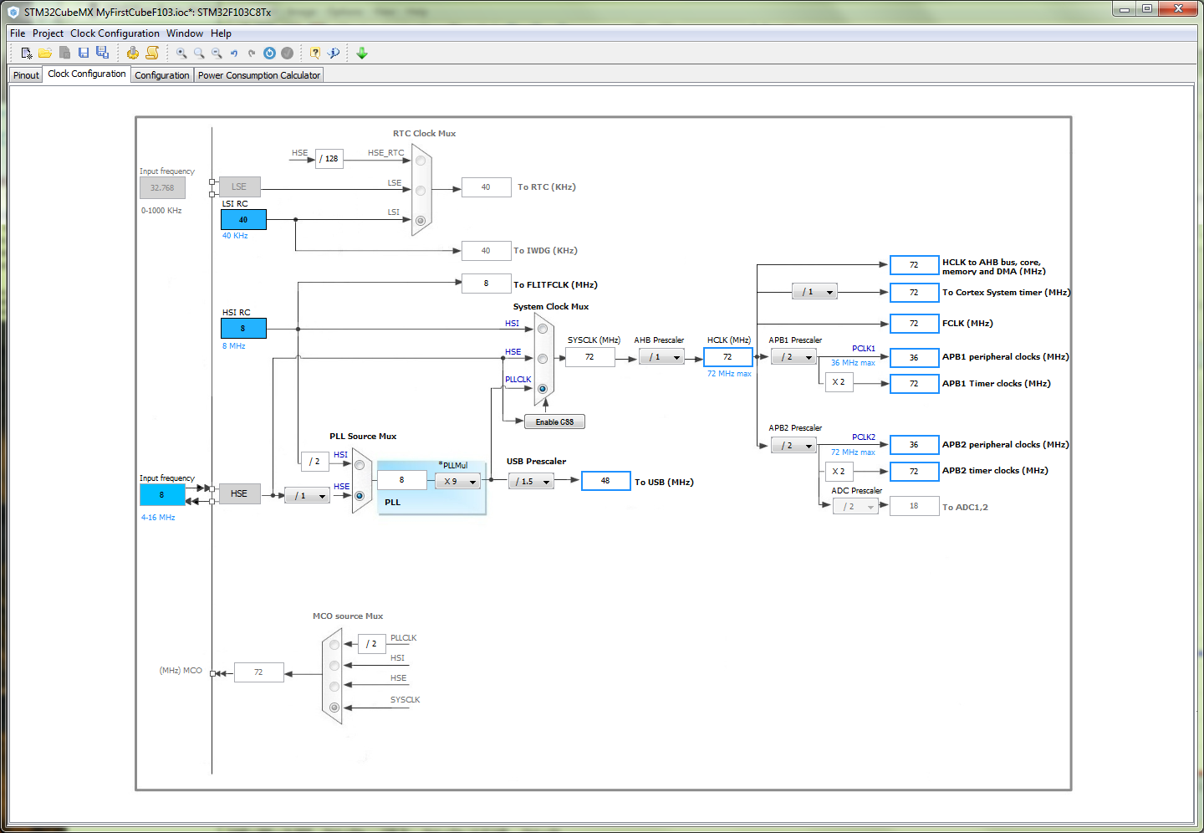
Task: Click the blue undo arrow icon
Action: (234, 53)
